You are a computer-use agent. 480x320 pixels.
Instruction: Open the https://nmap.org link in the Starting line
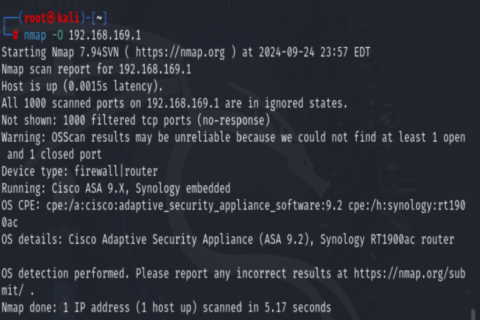point(180,52)
